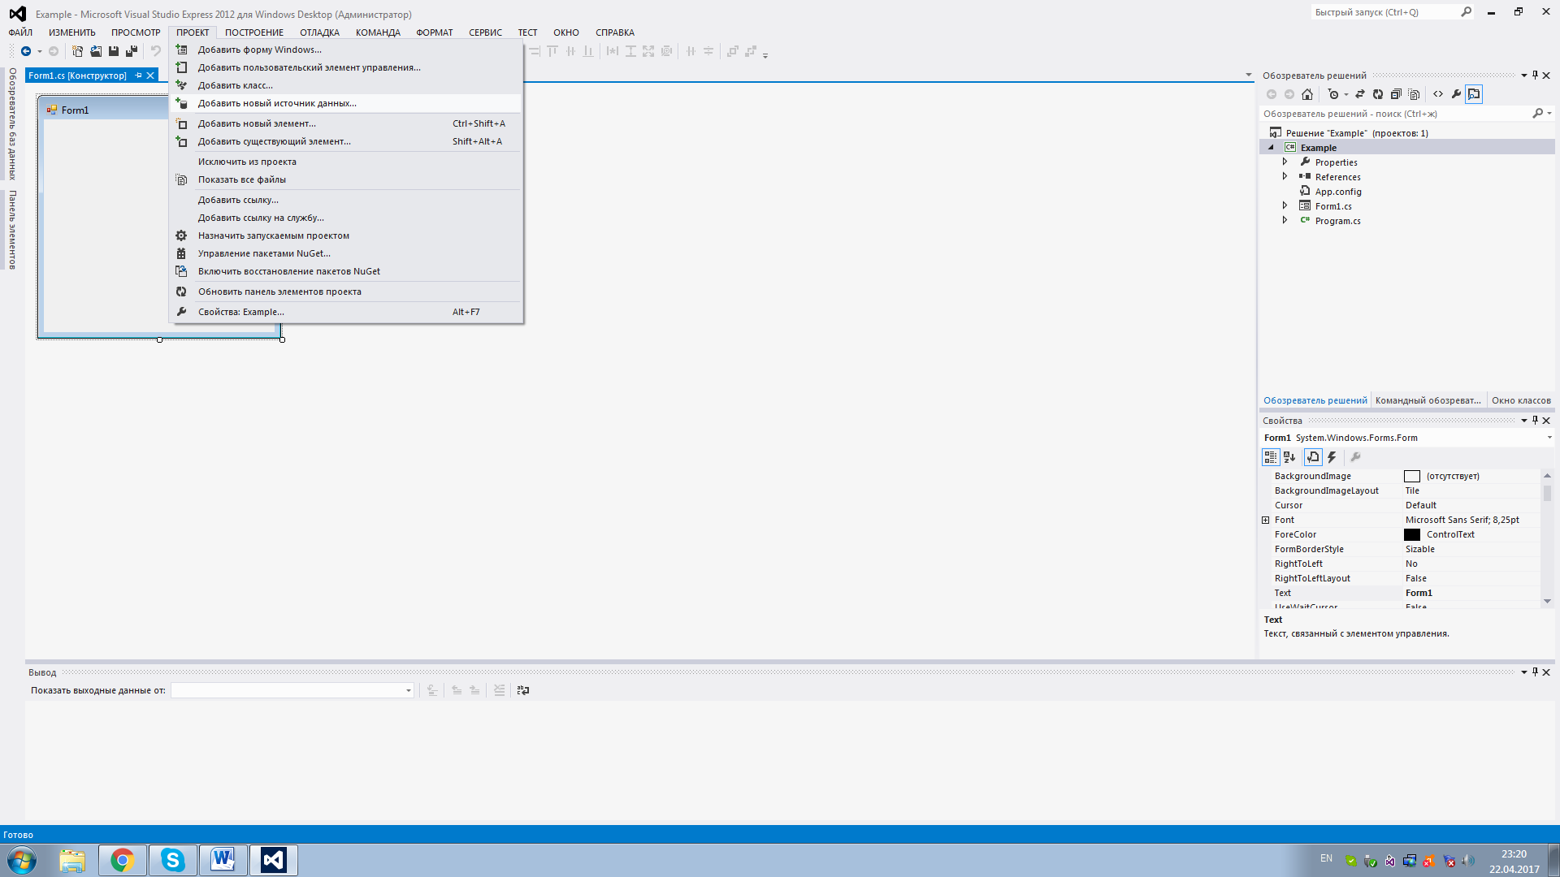Image resolution: width=1560 pixels, height=877 pixels.
Task: Toggle Preview Selected Items icon
Action: coord(1474,94)
